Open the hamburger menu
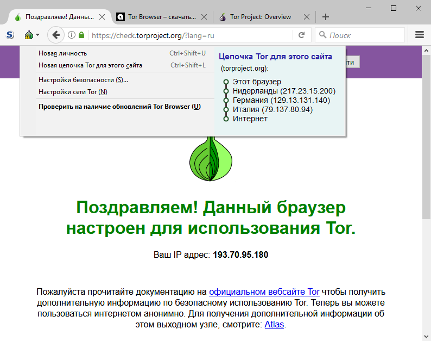Viewport: 431px width, 341px height. coord(420,35)
